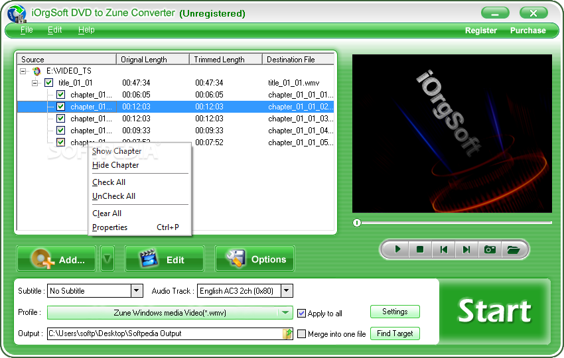
Task: Click the Destination File column header
Action: click(x=299, y=59)
